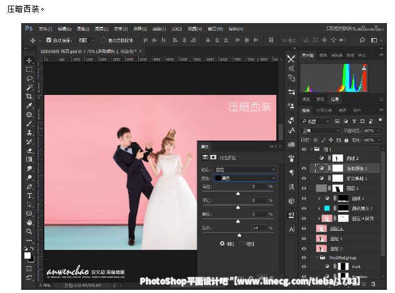The width and height of the screenshot is (395, 293).
Task: Open the colors 黑色 dropdown
Action: tap(244, 178)
